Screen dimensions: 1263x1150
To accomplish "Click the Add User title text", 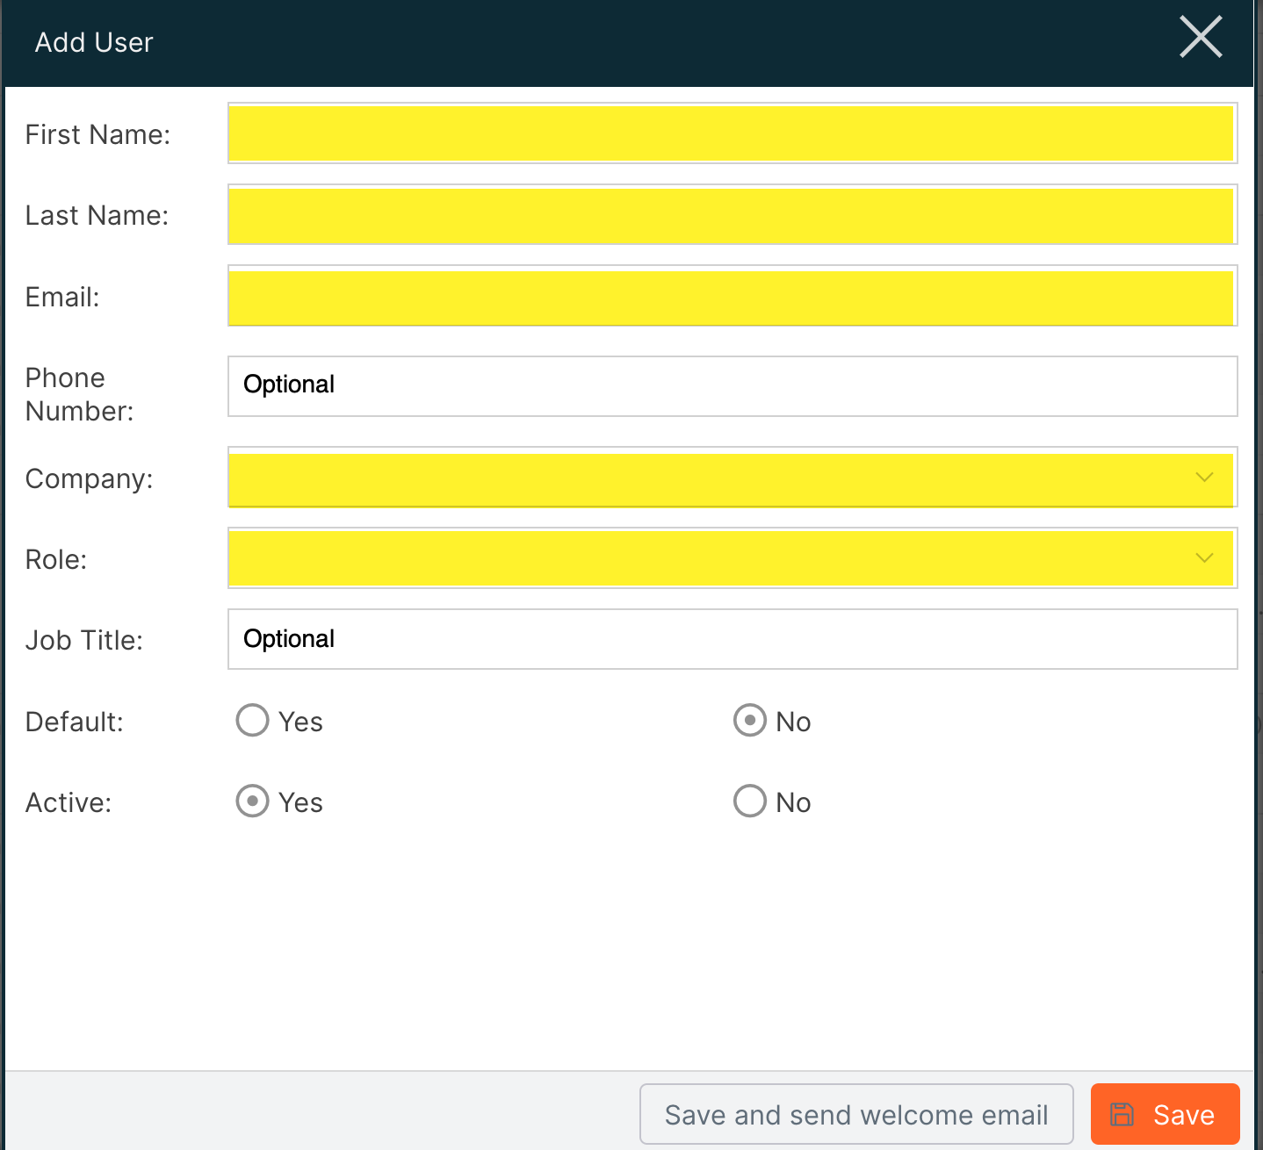I will coord(94,42).
